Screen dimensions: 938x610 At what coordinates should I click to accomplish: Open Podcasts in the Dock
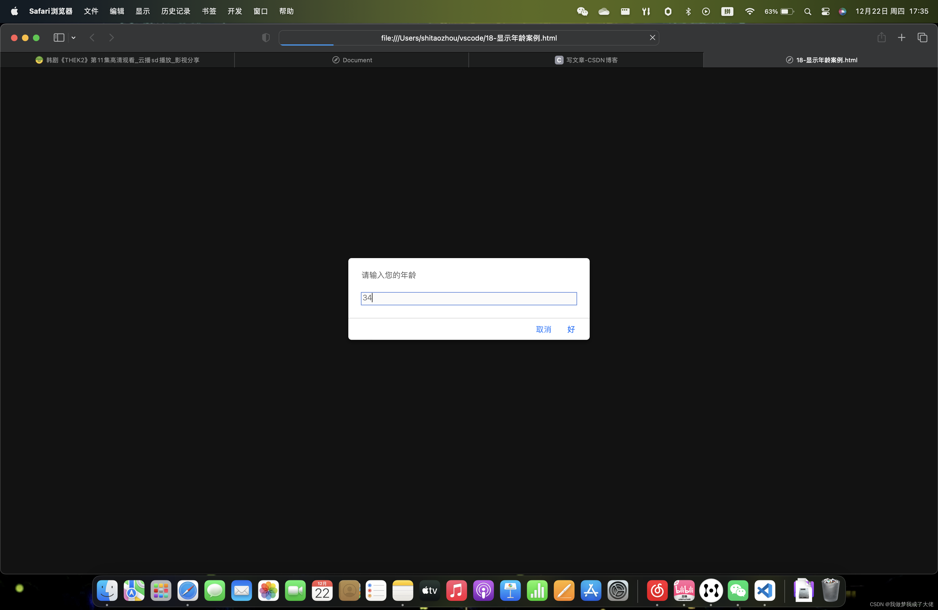484,590
